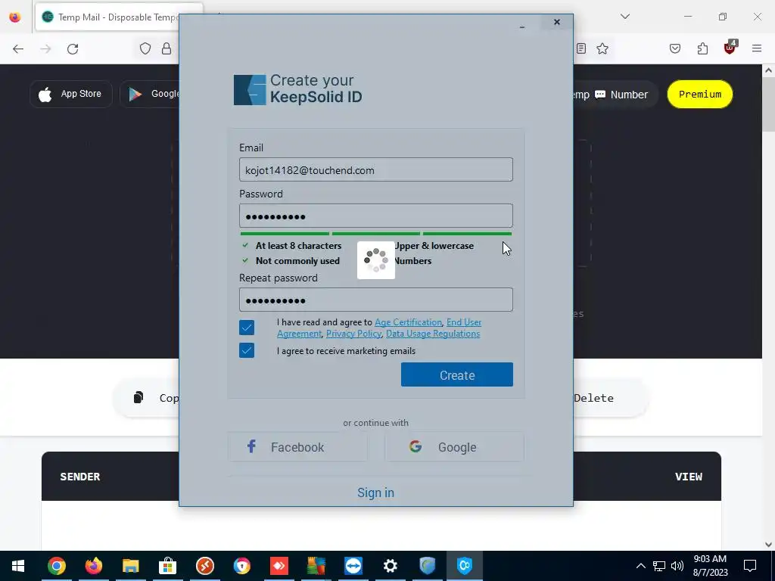Open Firefox extensions puzzle icon

[x=702, y=48]
